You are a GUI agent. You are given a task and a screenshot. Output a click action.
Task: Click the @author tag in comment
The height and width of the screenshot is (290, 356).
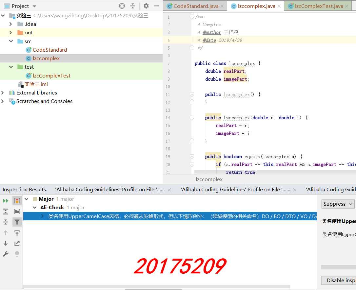[212, 32]
